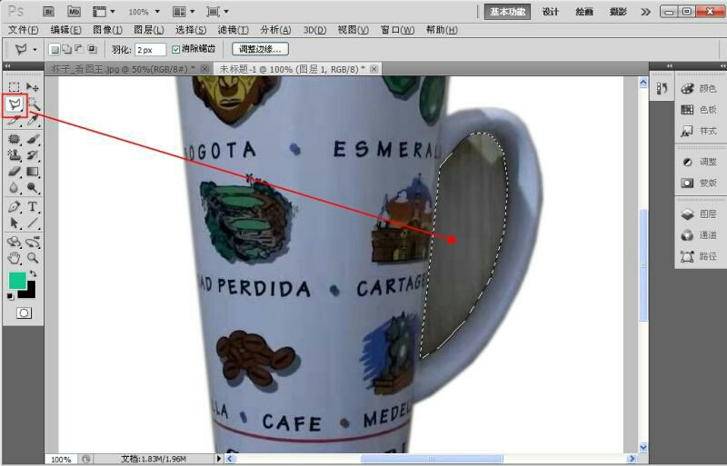Collapse the toolbox with double-arrow

[x=7, y=66]
